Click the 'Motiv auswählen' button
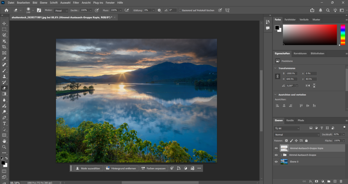Viewport: 348px width, 184px height. [88, 168]
